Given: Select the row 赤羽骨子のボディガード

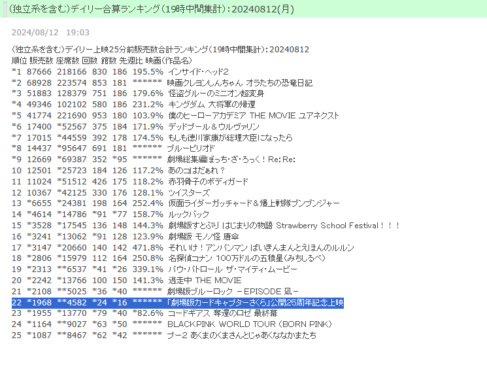Looking at the screenshot, I should coord(130,181).
